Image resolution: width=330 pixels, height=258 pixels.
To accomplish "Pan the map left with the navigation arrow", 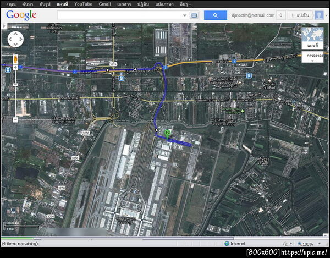I will pyautogui.click(x=10, y=39).
